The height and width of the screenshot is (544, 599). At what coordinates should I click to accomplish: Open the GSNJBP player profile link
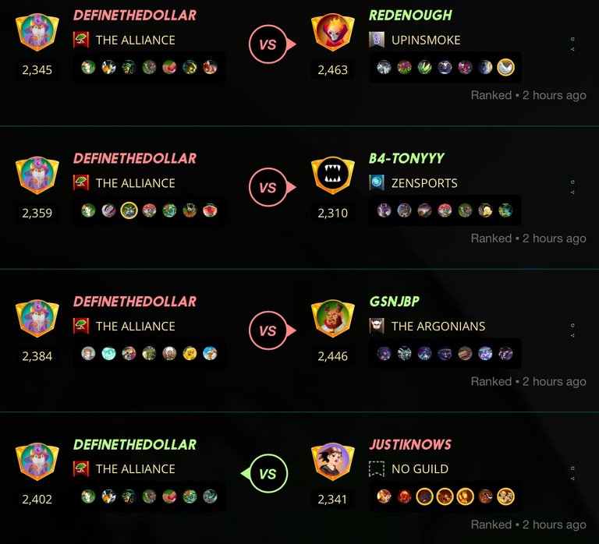(394, 301)
